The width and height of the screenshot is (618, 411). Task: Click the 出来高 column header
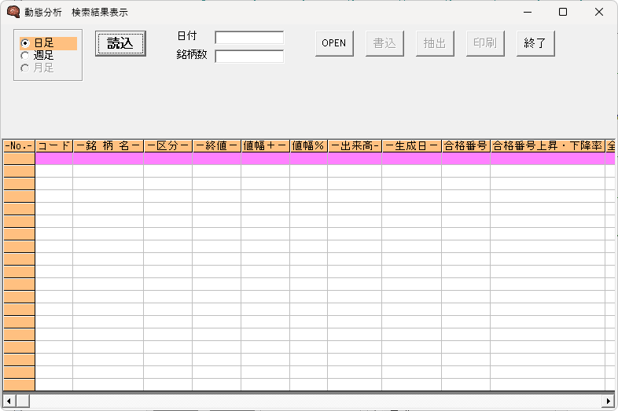coord(355,146)
